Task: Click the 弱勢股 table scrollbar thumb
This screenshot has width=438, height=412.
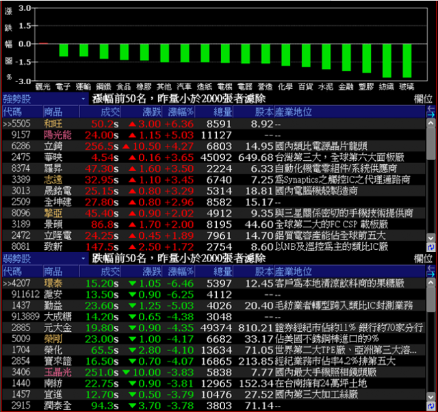Action: [430, 300]
